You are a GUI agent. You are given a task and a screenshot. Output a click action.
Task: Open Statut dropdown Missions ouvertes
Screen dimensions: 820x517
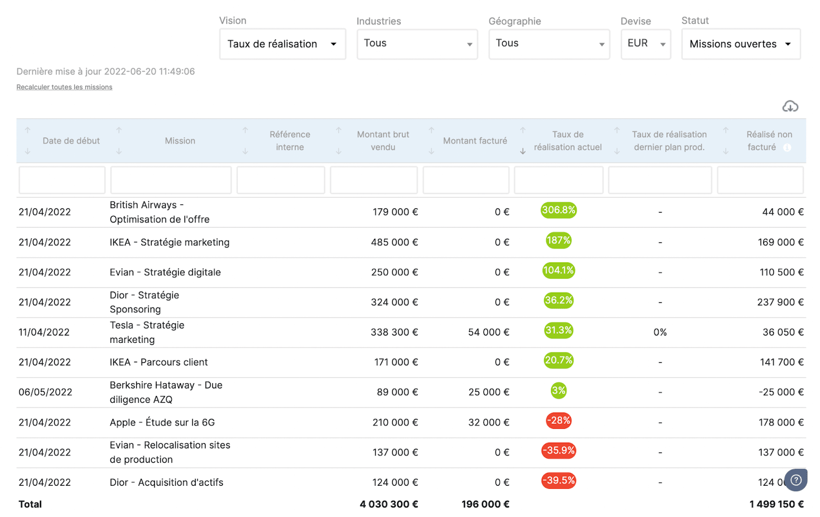[x=741, y=44]
